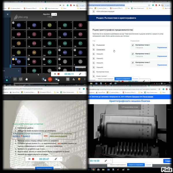Open menu dots on LA tile
Viewport: 173px width, 173px height.
click(x=56, y=50)
